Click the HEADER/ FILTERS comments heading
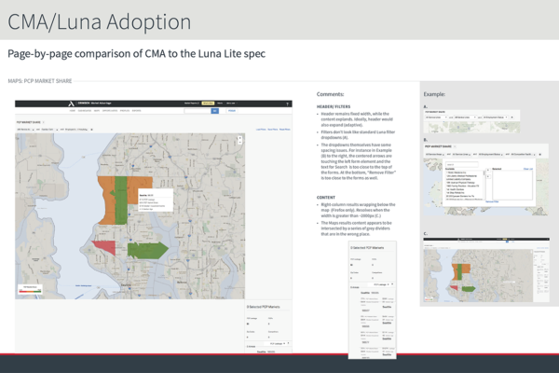The width and height of the screenshot is (559, 373). click(334, 106)
